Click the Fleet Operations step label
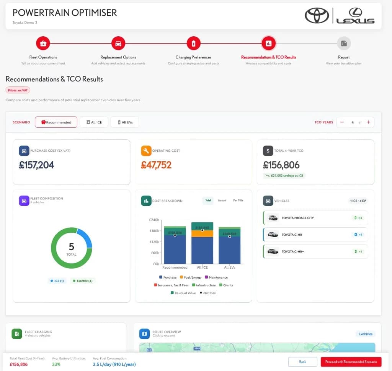Screen dimensions: 392x371 coord(43,57)
